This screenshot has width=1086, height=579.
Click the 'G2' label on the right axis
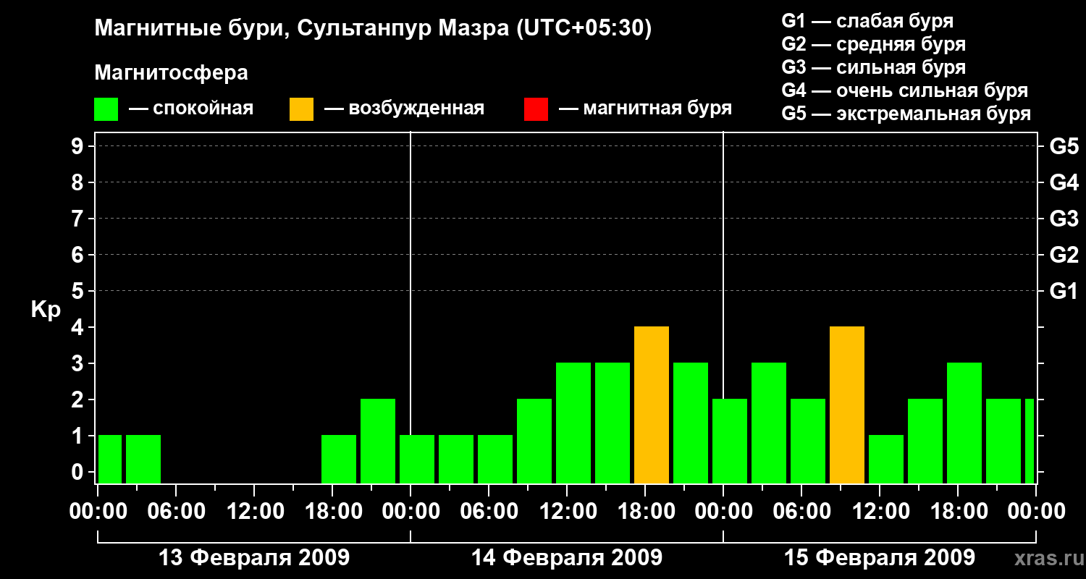tap(1064, 255)
